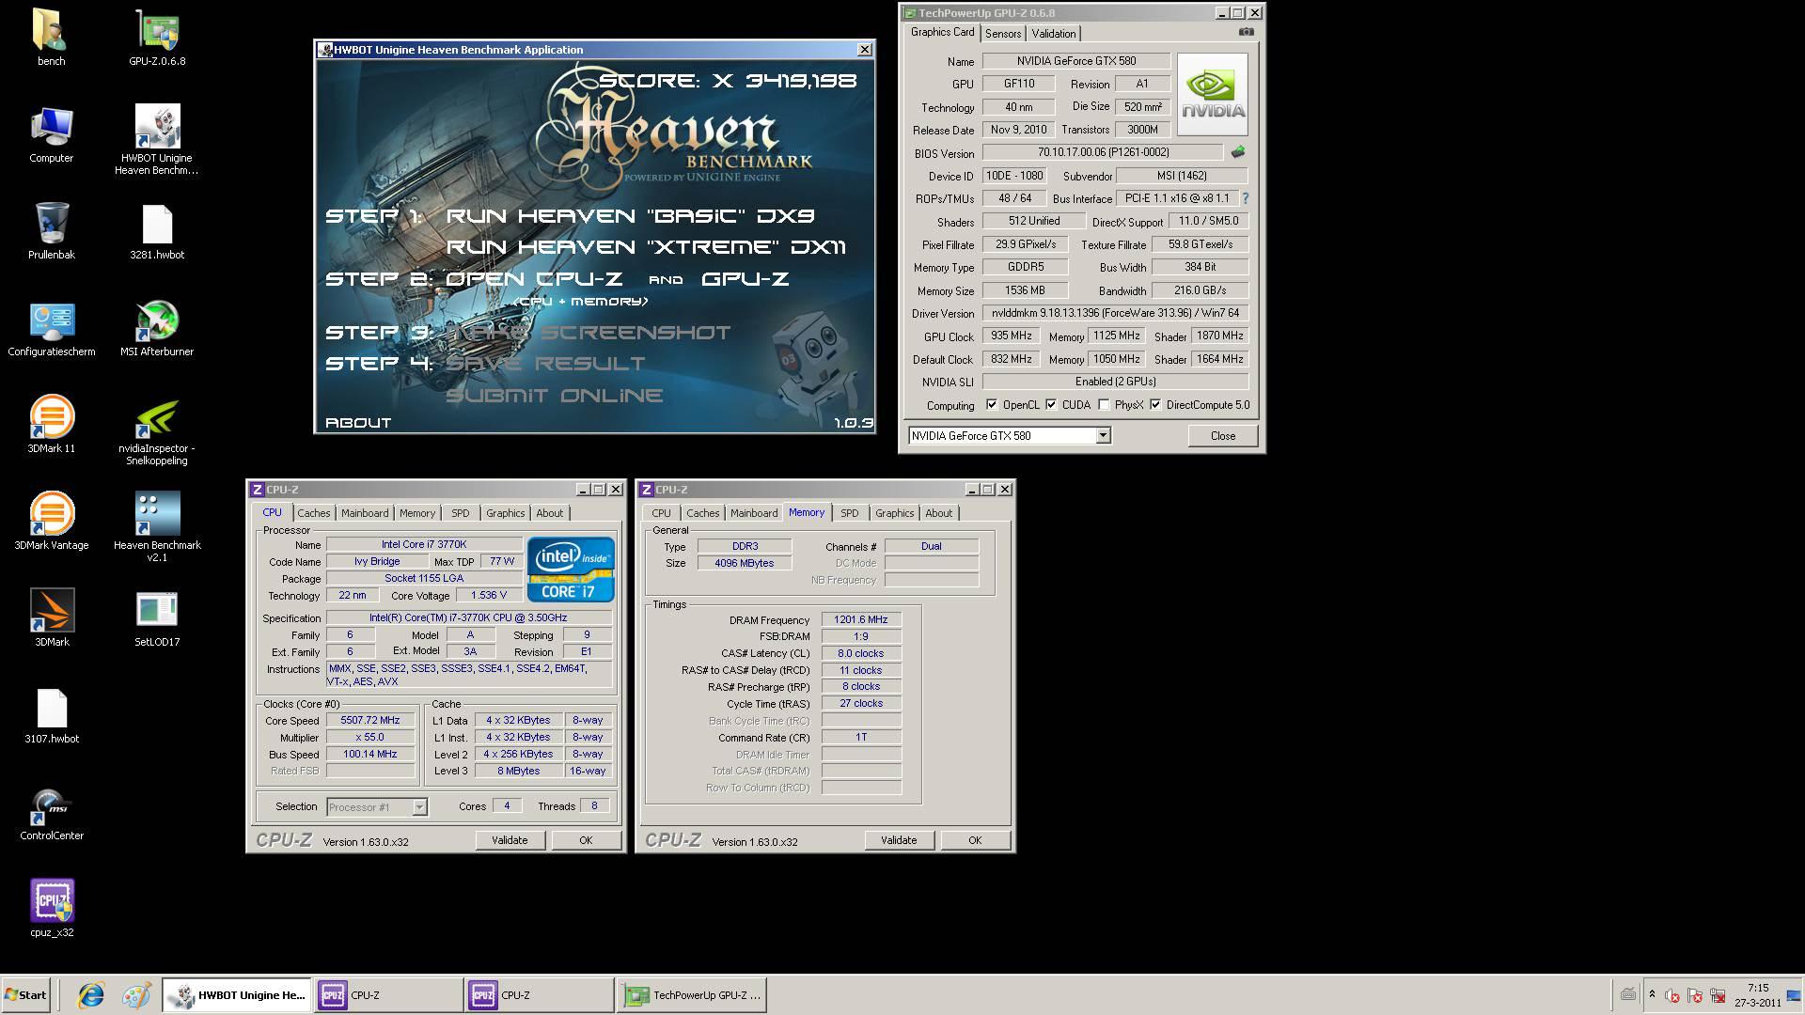Show hidden system tray icons arrow
Screen dimensions: 1805x1015
(x=1652, y=994)
